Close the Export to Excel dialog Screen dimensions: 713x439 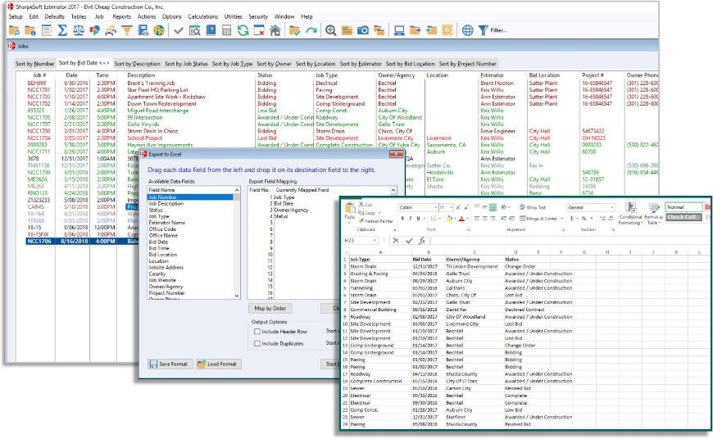(397, 154)
